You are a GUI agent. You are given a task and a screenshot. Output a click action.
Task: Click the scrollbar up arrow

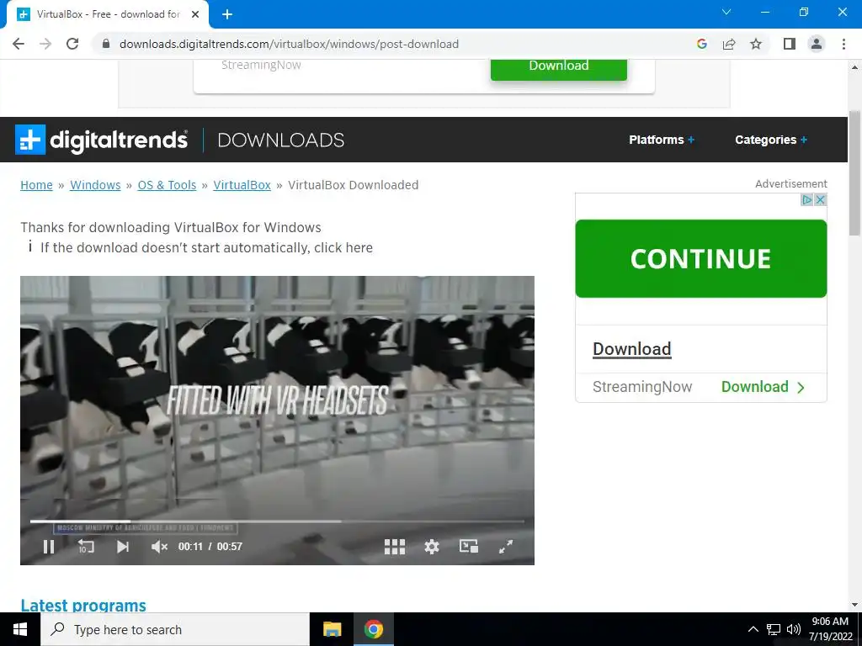click(854, 67)
